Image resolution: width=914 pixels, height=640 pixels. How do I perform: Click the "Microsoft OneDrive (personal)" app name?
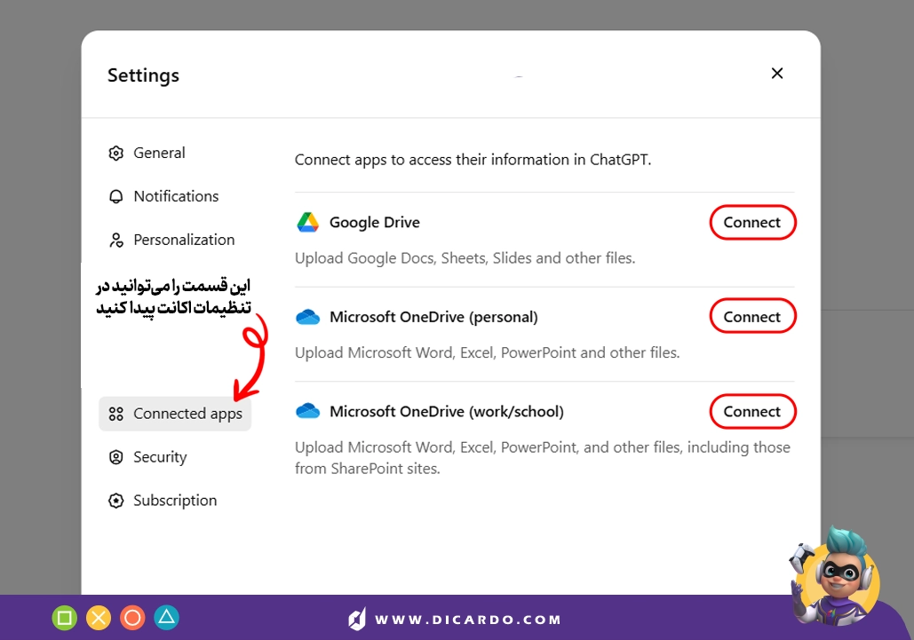[433, 318]
